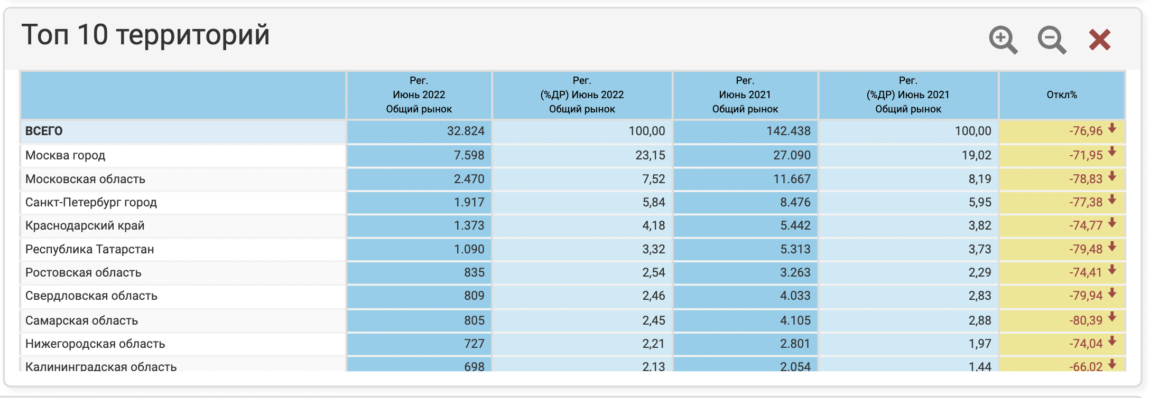Click the (%ДР) Июнь 2022 column header
This screenshot has width=1150, height=398.
coord(582,95)
